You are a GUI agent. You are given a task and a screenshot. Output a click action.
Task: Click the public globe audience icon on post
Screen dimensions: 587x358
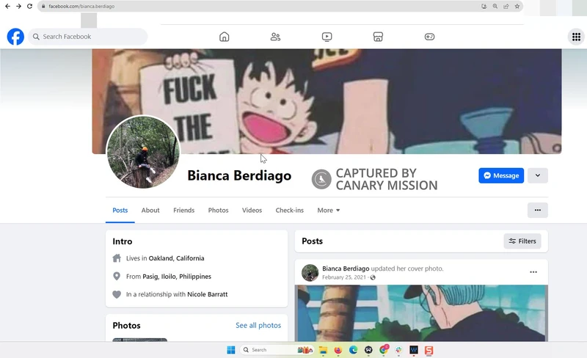[x=373, y=277]
